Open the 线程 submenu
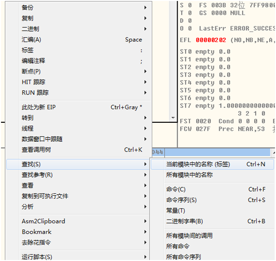The image size is (276, 261). [x=78, y=128]
